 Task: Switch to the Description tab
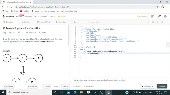pyautogui.click(x=9, y=22)
